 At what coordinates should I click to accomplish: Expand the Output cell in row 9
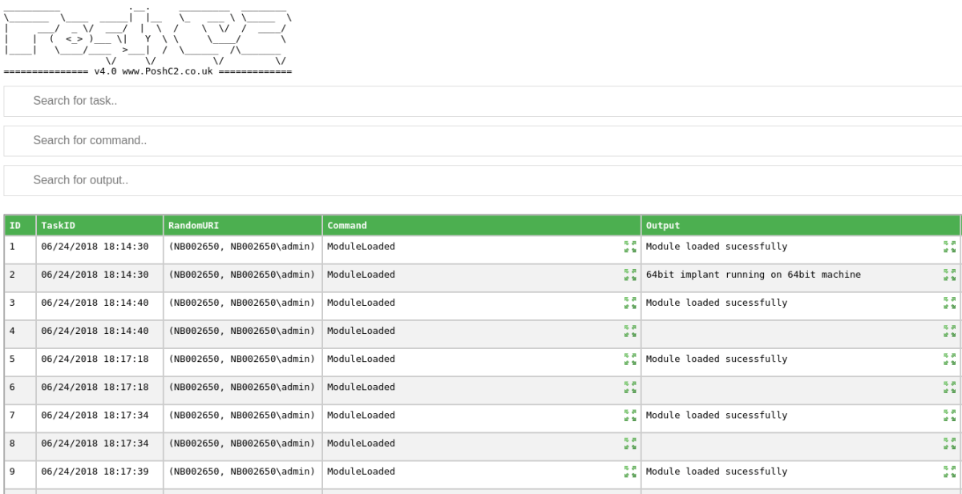point(950,472)
